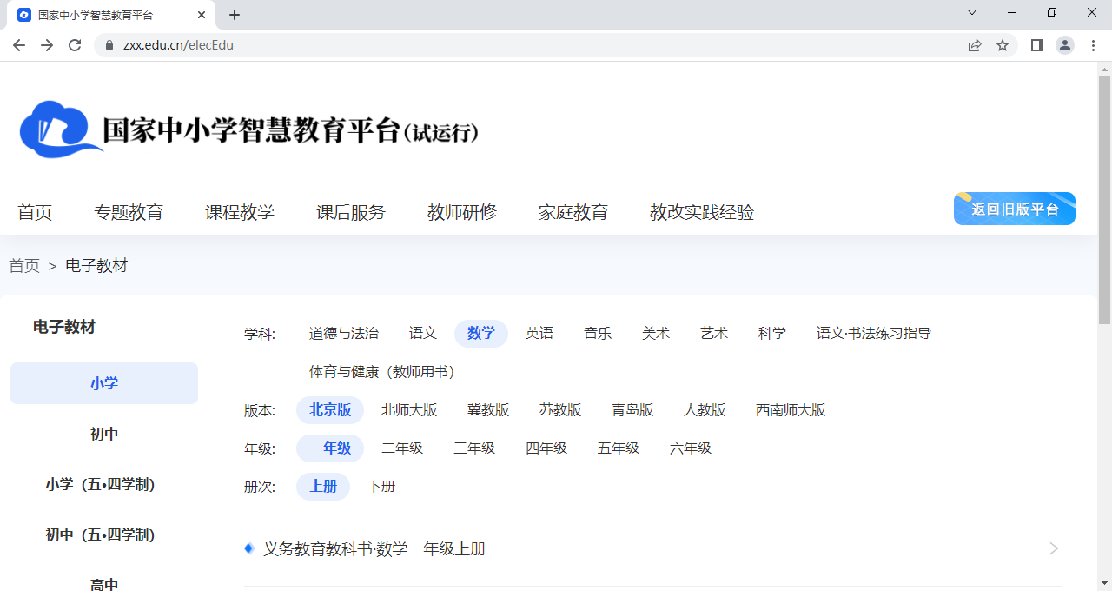Choose subject 科学
1112x591 pixels.
772,334
